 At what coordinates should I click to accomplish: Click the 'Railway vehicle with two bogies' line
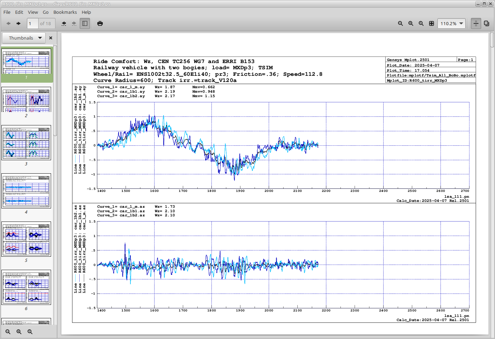(x=183, y=68)
